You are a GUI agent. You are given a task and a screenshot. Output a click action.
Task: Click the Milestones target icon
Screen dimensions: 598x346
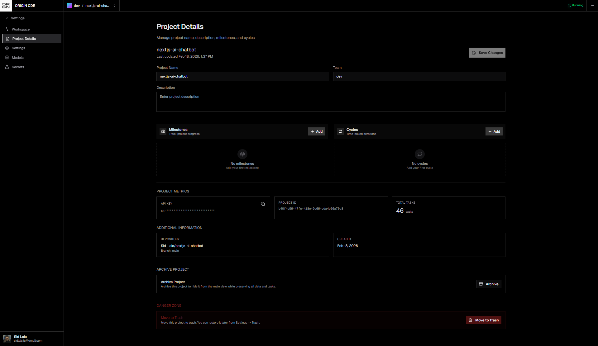(163, 132)
